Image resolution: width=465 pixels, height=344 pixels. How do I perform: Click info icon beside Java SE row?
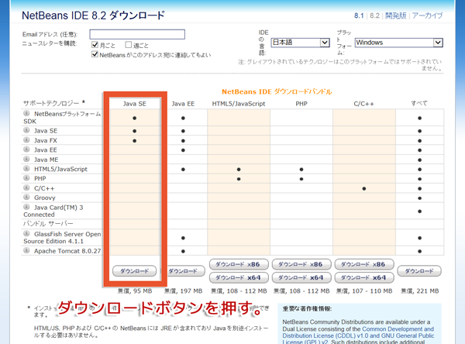point(26,130)
